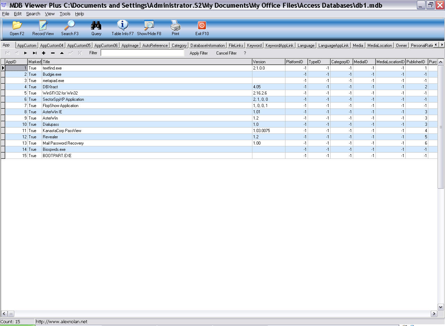
Task: Exit the program with Exit F10
Action: pos(202,28)
